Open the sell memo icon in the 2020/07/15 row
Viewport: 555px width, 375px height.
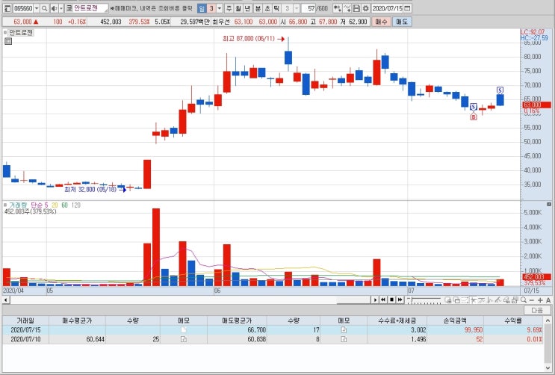pyautogui.click(x=344, y=329)
